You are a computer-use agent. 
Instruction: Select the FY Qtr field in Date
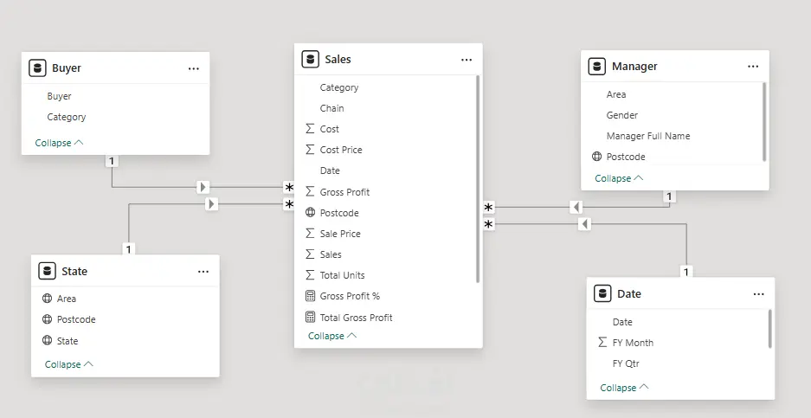coord(626,363)
